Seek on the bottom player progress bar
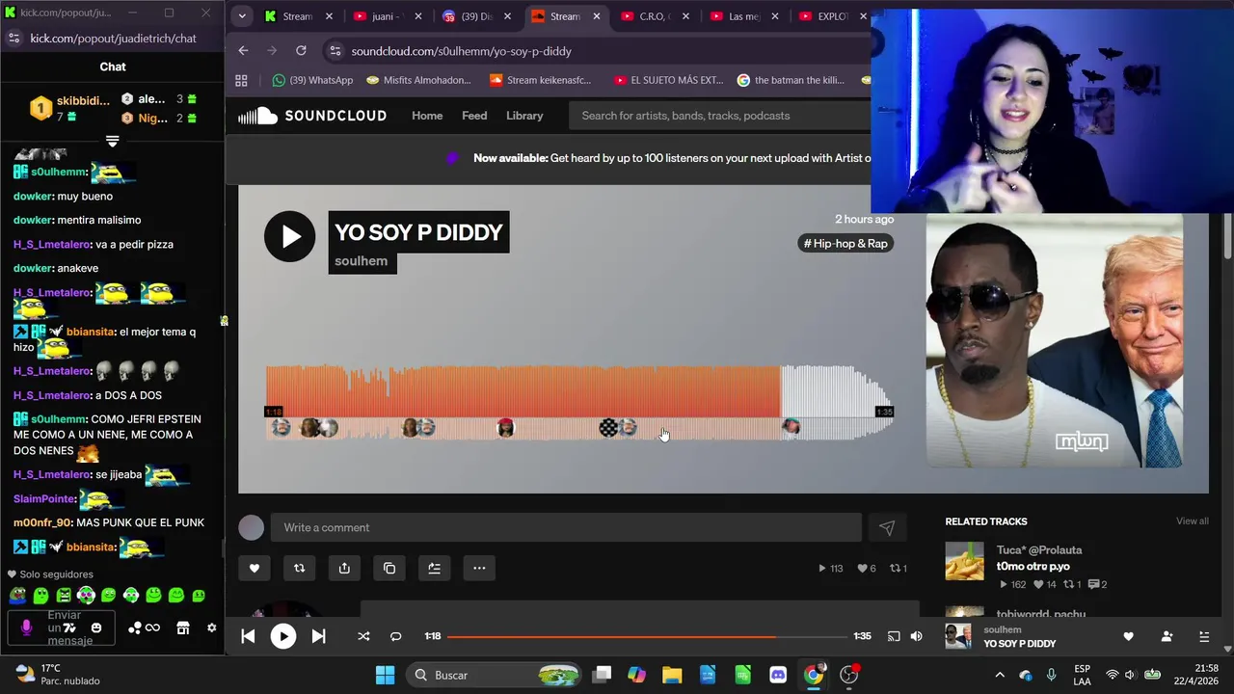The image size is (1234, 694). pos(648,636)
